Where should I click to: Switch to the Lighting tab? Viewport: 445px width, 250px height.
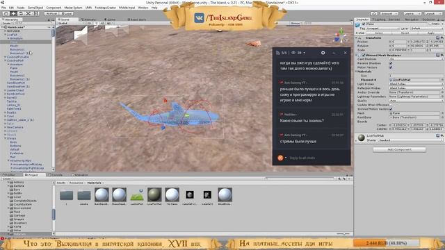(x=378, y=19)
